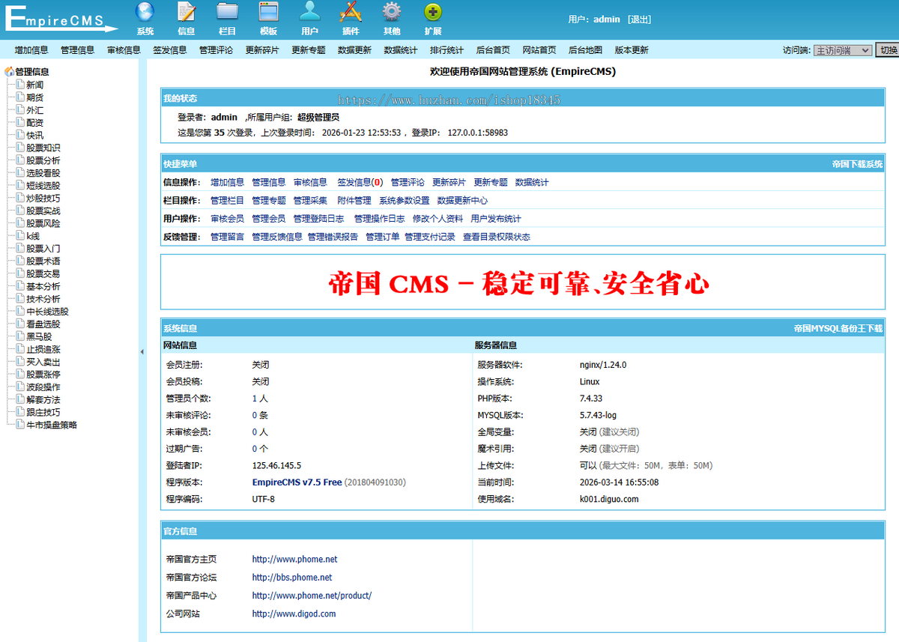Select 管理评论 in the top menu bar
The width and height of the screenshot is (899, 642).
pyautogui.click(x=216, y=50)
